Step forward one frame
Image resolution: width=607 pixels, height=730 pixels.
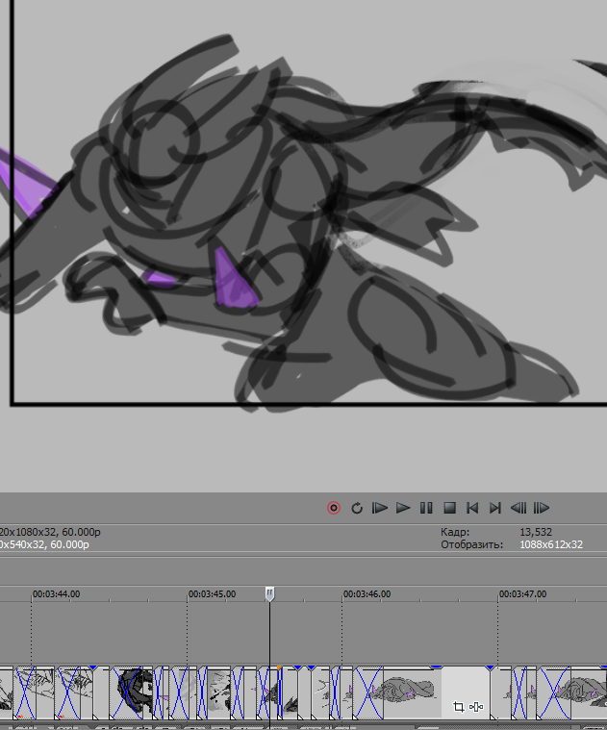tap(542, 508)
